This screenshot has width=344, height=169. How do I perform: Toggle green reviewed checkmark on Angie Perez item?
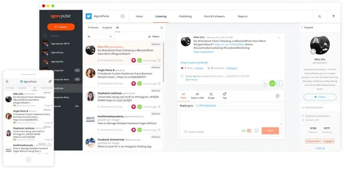[140, 83]
